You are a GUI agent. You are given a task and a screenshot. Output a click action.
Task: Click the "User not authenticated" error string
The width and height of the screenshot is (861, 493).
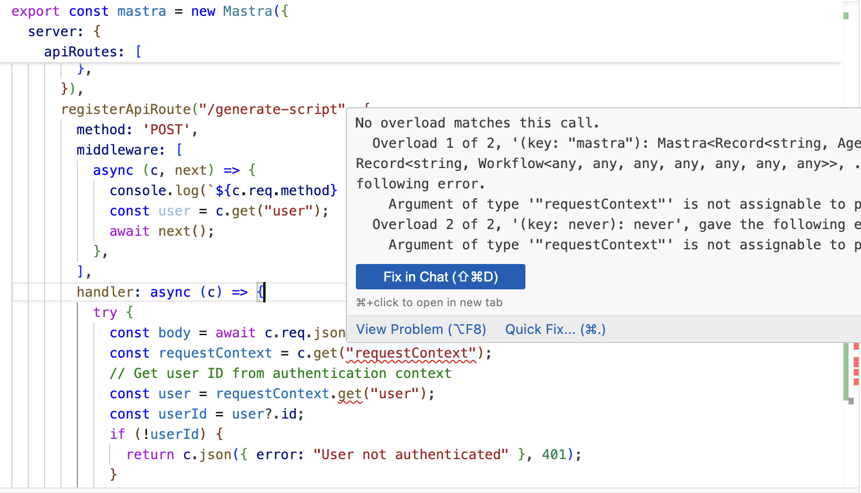click(411, 455)
